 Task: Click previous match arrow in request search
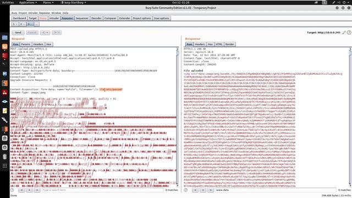[22, 190]
